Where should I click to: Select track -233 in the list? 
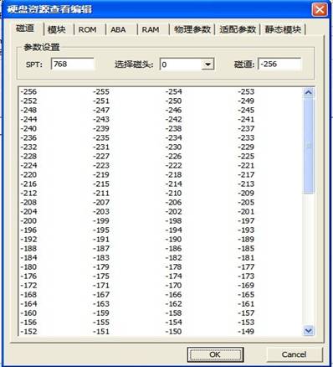[246, 137]
